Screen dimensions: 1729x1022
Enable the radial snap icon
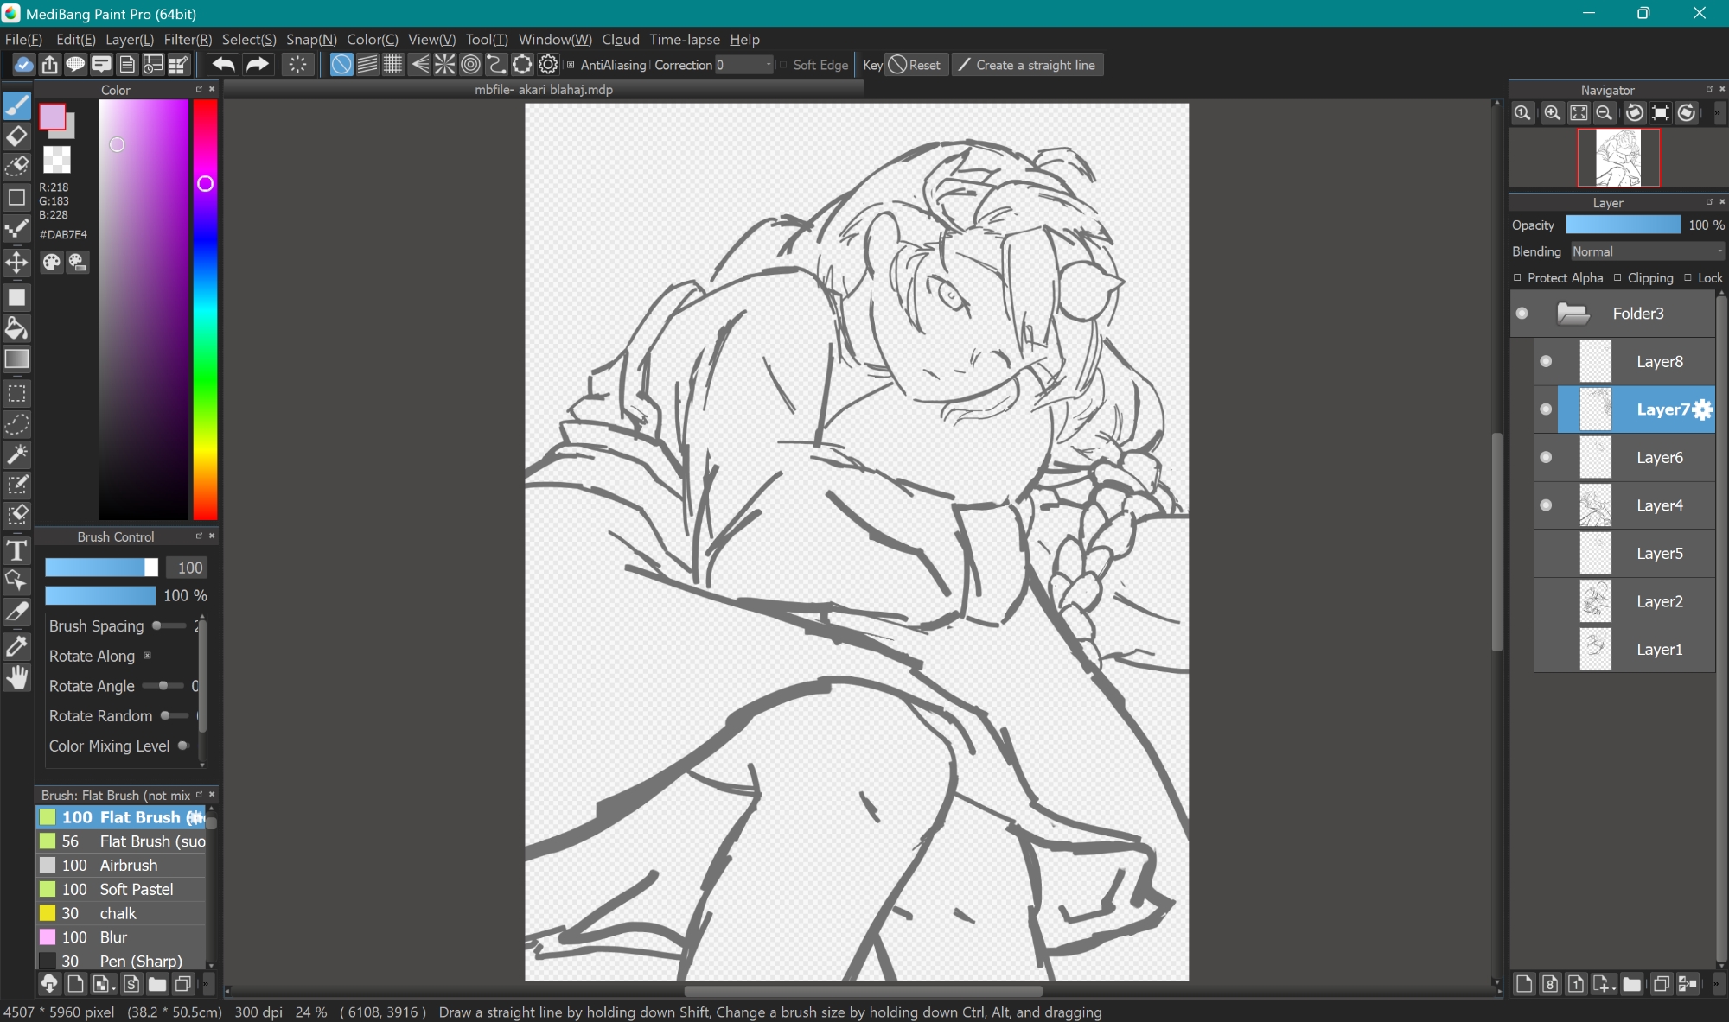click(444, 65)
